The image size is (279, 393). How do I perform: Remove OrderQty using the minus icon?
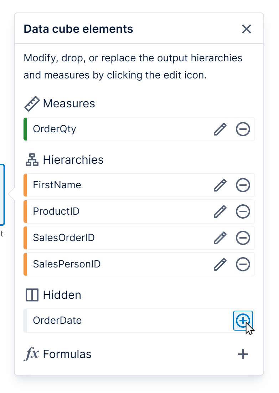point(243,129)
